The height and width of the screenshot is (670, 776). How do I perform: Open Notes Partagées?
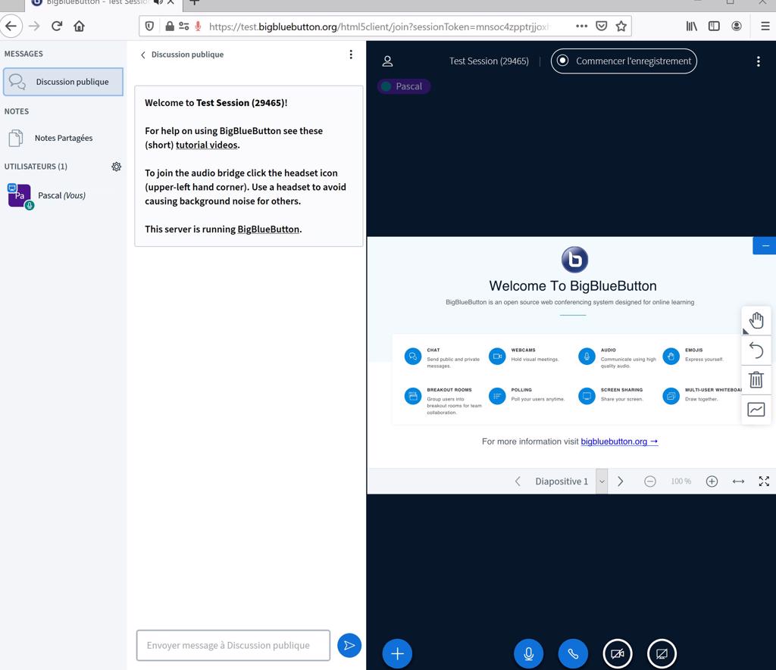pos(63,138)
